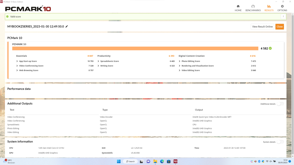
Task: Click the Essentials score 8 847
Action: pos(90,56)
